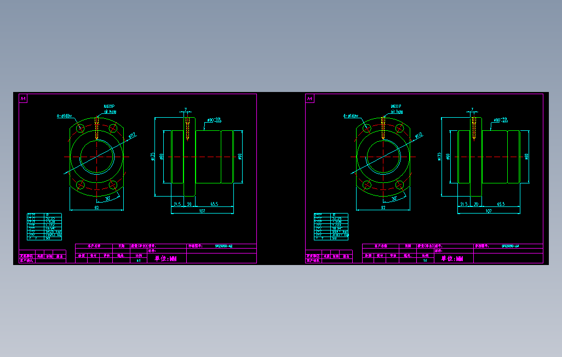Click the ø90 tolerance callout in left drawing
Image resolution: width=562 pixels, height=357 pixels.
click(214, 120)
